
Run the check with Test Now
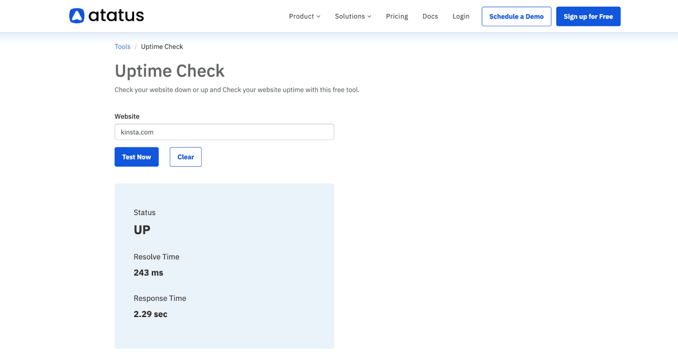coord(136,157)
